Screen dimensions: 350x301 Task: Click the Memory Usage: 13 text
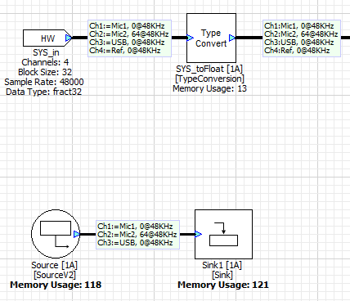tap(209, 88)
